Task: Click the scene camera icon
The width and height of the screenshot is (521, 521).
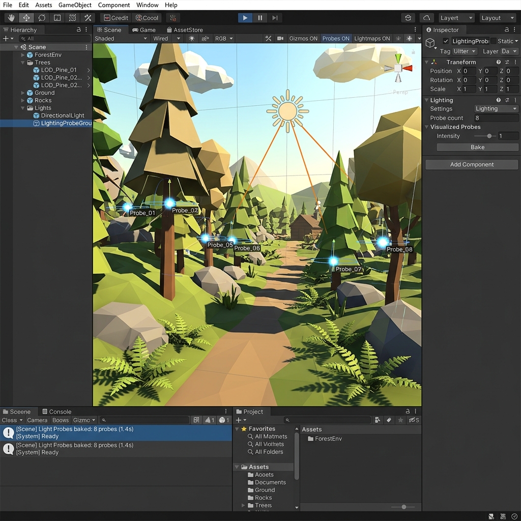Action: pyautogui.click(x=280, y=39)
